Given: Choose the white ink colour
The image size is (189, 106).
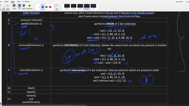Looking at the screenshot, I should coord(39,7).
